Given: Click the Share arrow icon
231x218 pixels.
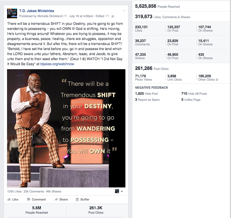Looking at the screenshot, I should point(56,200).
